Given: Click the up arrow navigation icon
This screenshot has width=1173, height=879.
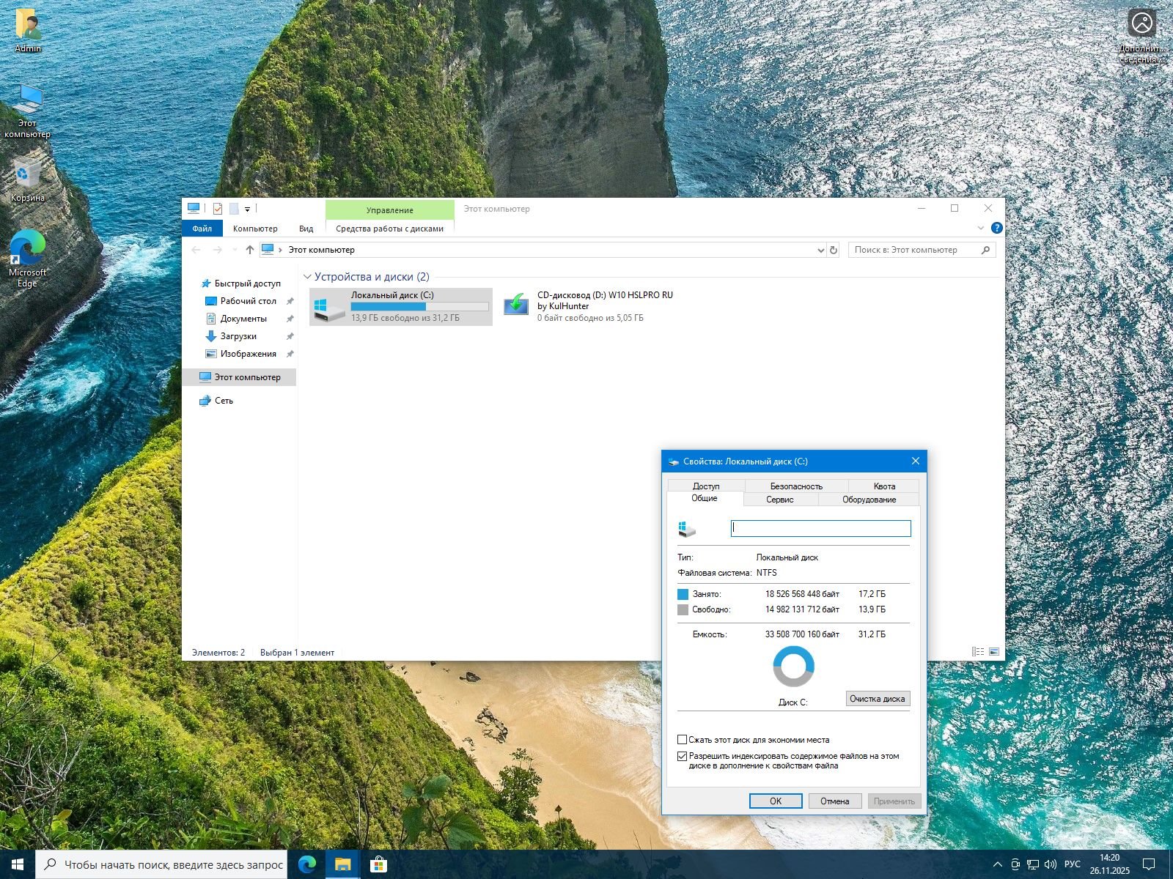Looking at the screenshot, I should [x=250, y=250].
